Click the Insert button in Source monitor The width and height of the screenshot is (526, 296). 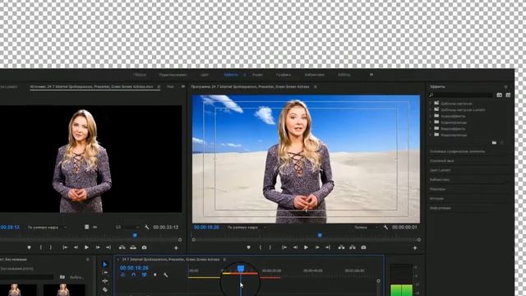(x=122, y=247)
